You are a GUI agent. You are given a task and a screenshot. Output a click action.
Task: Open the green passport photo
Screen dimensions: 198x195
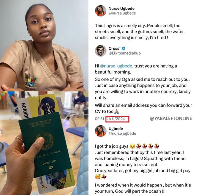44,143
